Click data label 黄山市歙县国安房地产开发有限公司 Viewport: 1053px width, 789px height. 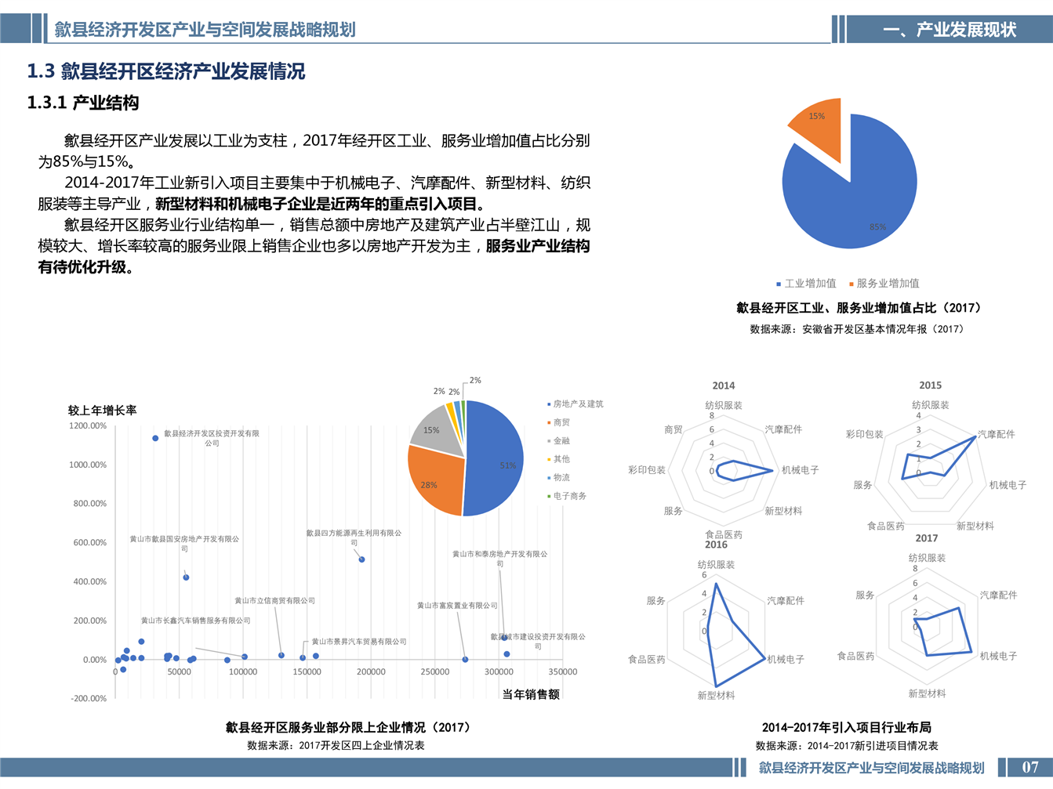point(184,544)
